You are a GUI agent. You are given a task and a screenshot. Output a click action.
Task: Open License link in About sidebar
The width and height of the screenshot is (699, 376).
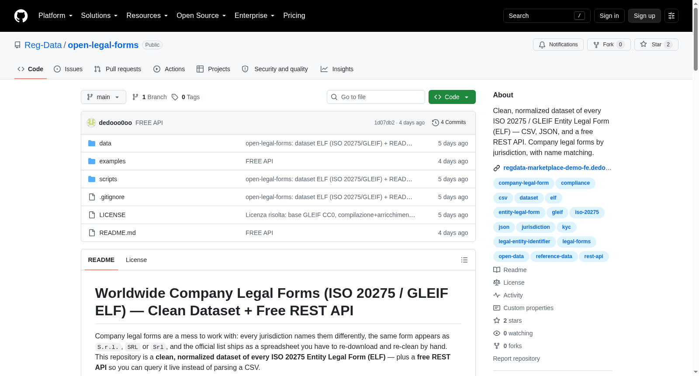pos(509,283)
